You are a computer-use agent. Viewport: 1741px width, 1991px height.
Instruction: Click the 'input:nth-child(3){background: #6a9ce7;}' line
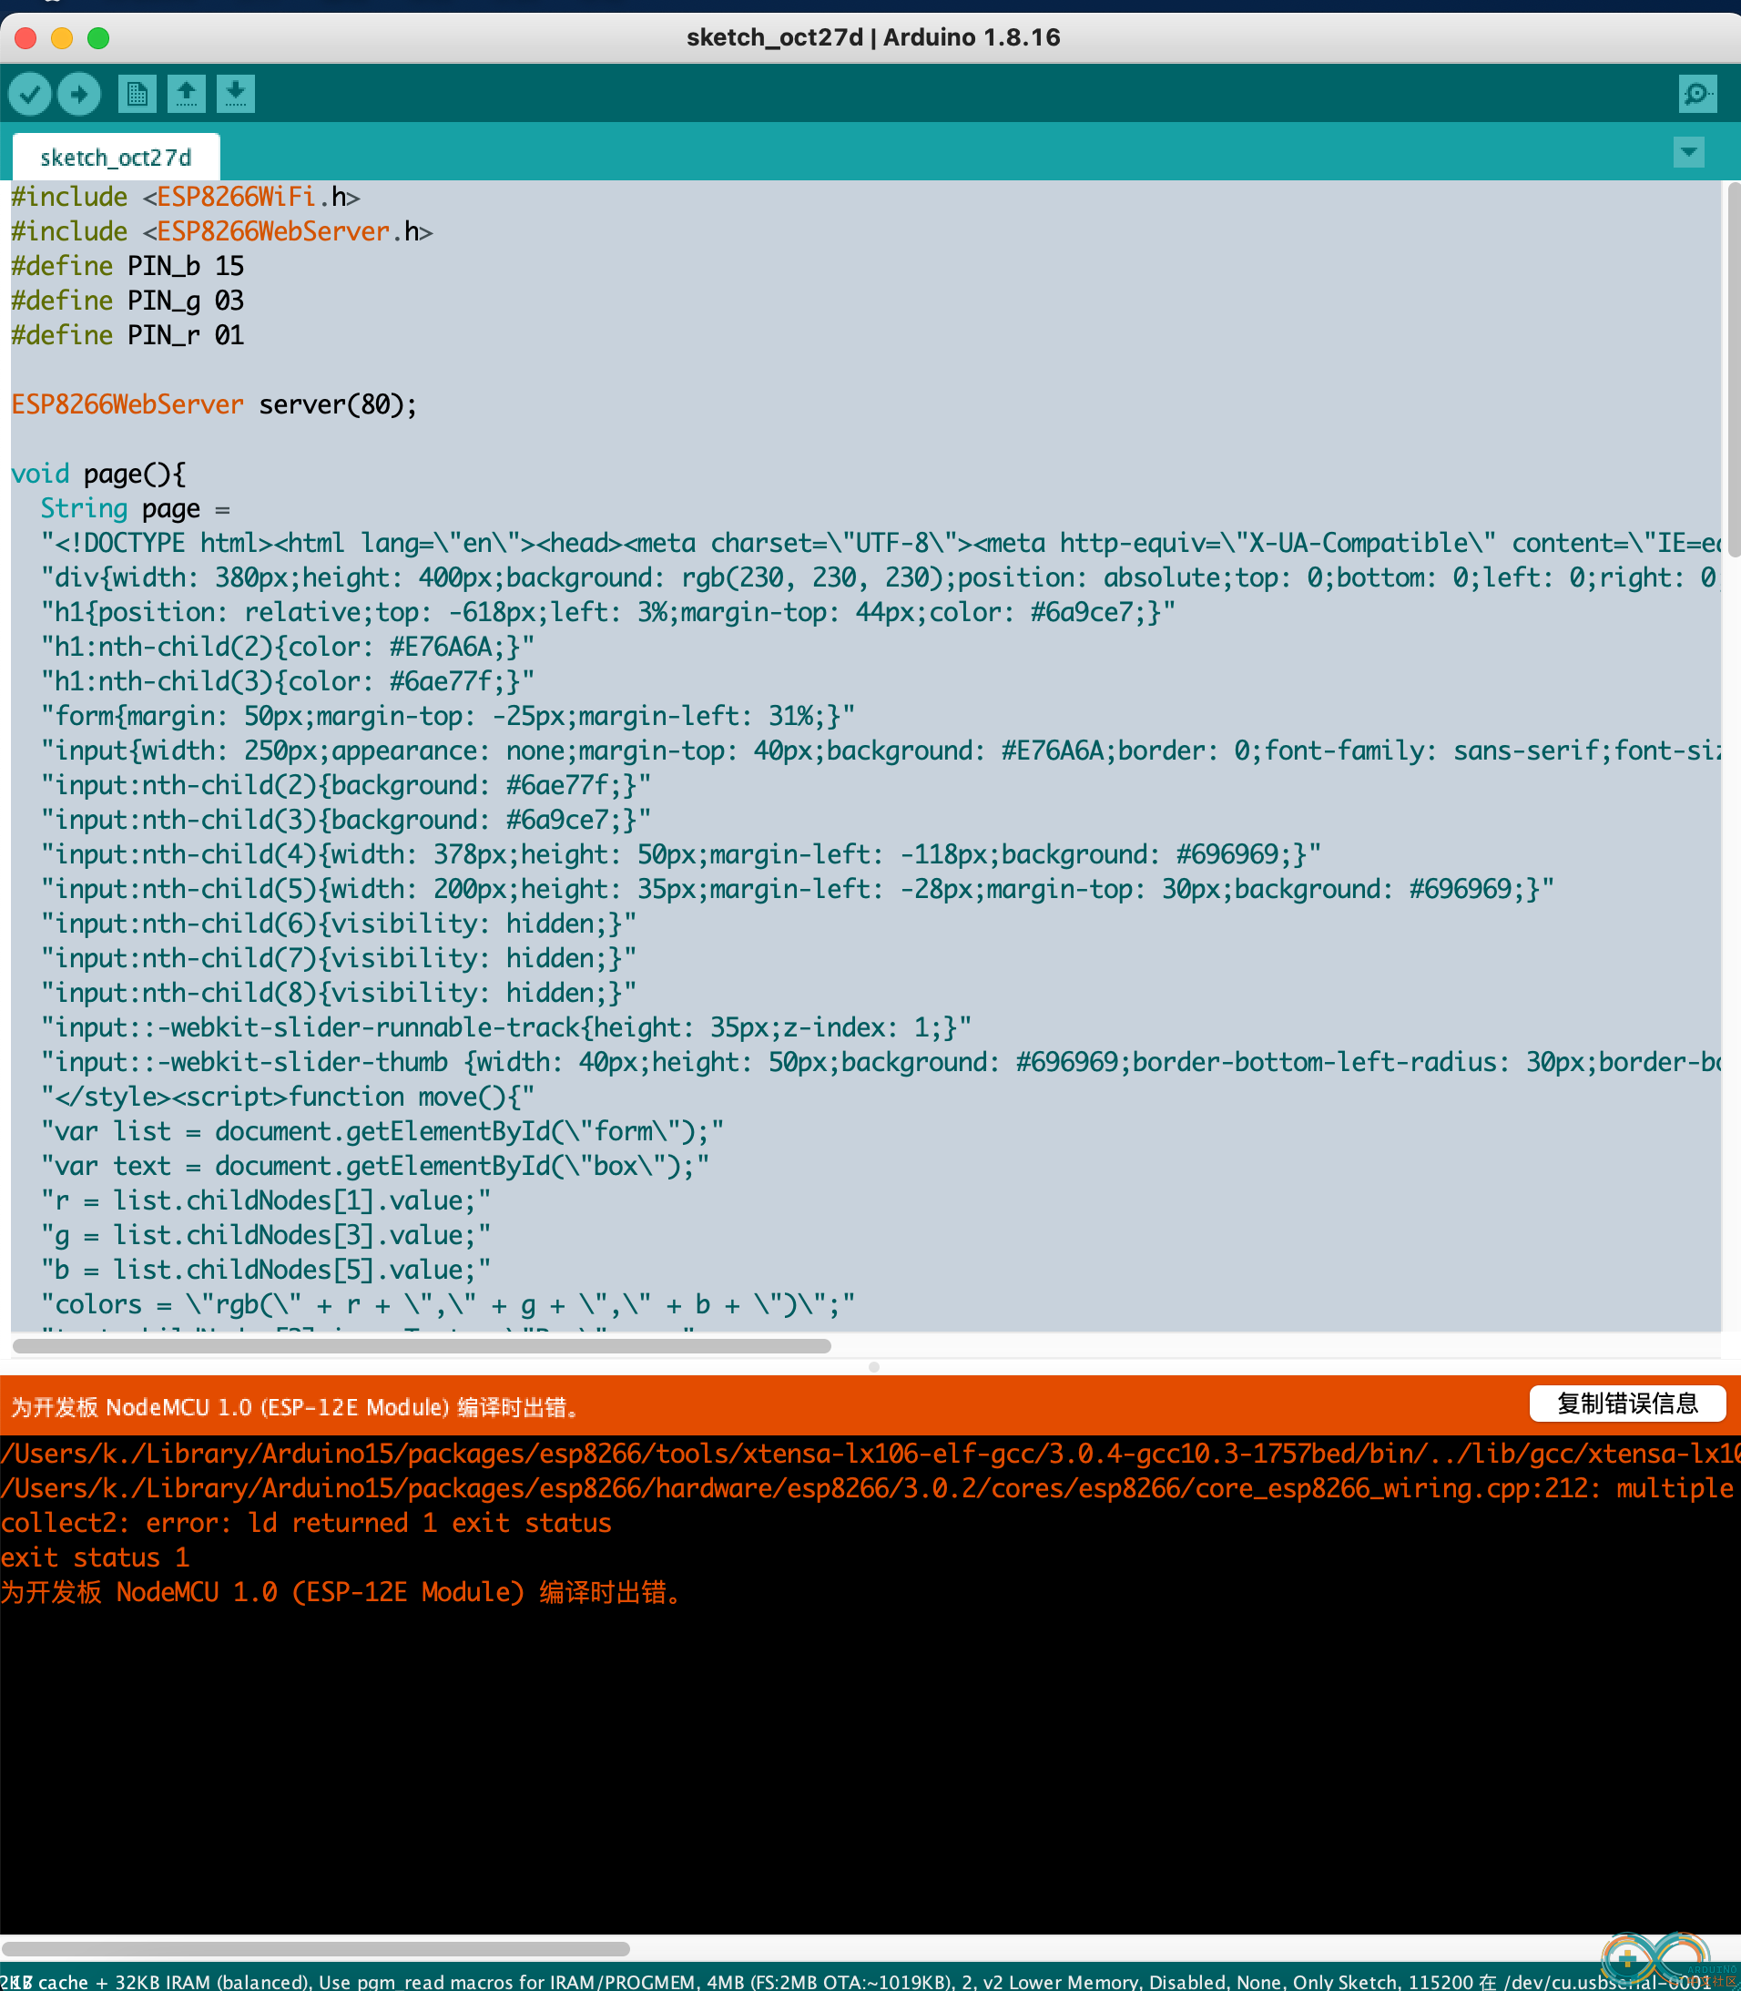[x=346, y=820]
